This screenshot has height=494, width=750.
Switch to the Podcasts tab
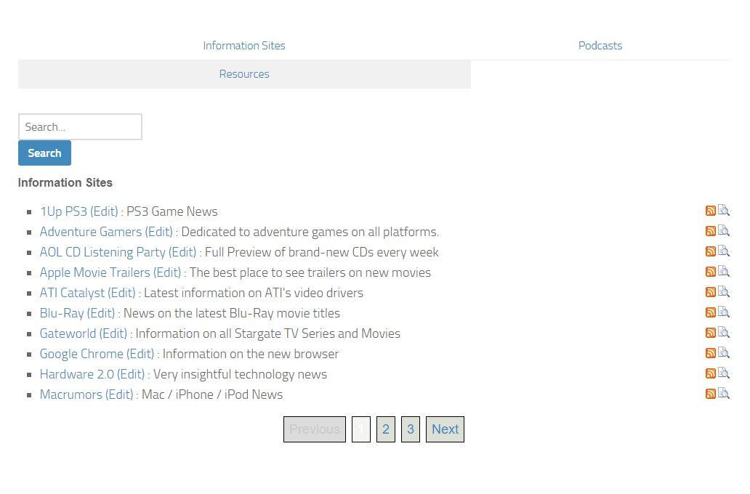click(600, 45)
